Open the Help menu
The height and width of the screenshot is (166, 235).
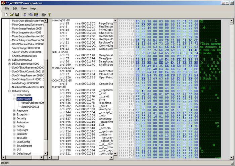click(33, 8)
